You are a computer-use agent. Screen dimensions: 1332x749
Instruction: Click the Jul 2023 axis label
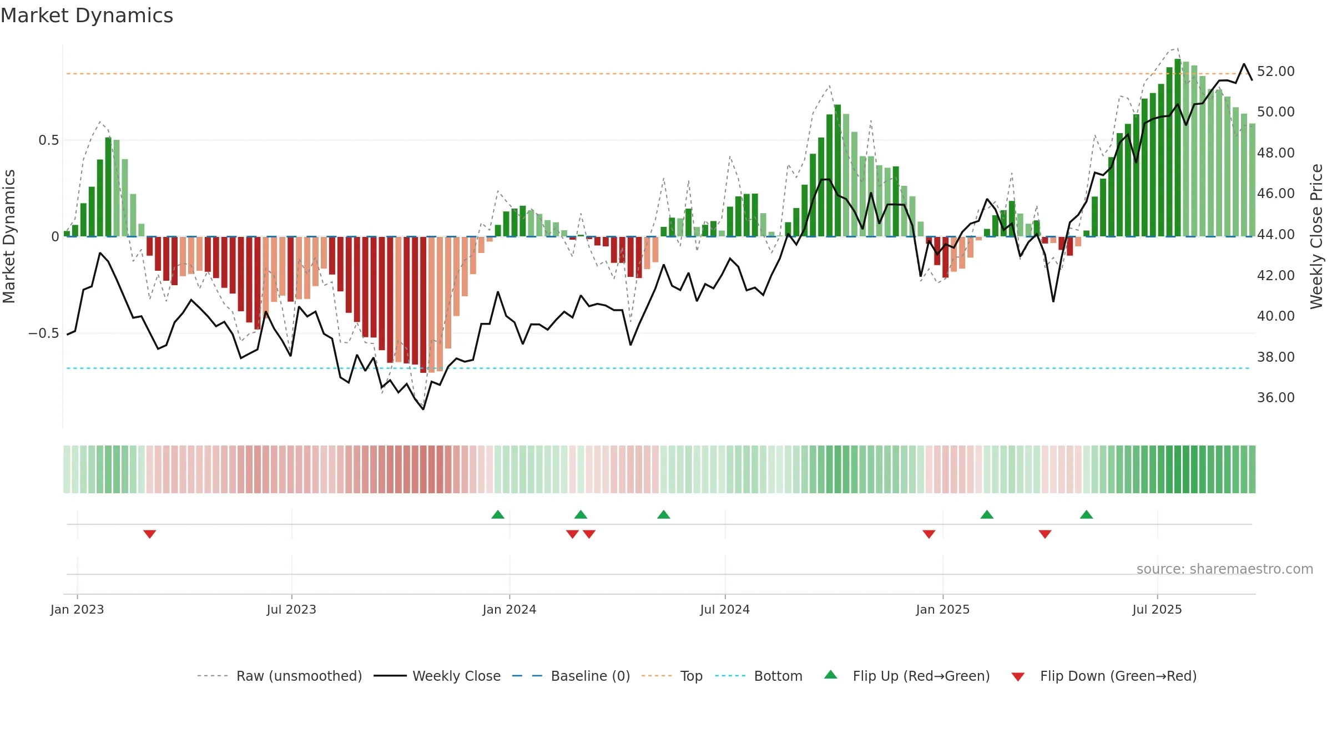[x=291, y=609]
